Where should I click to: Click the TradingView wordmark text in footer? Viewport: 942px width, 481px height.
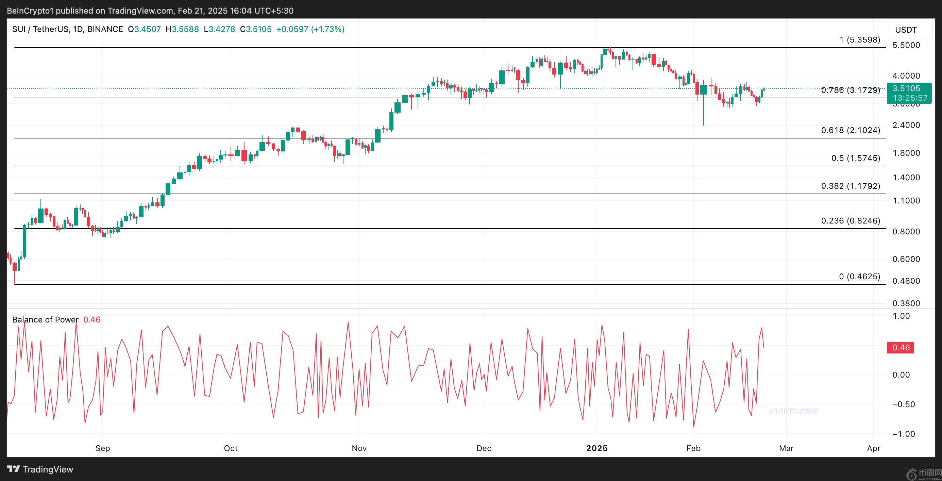click(48, 469)
